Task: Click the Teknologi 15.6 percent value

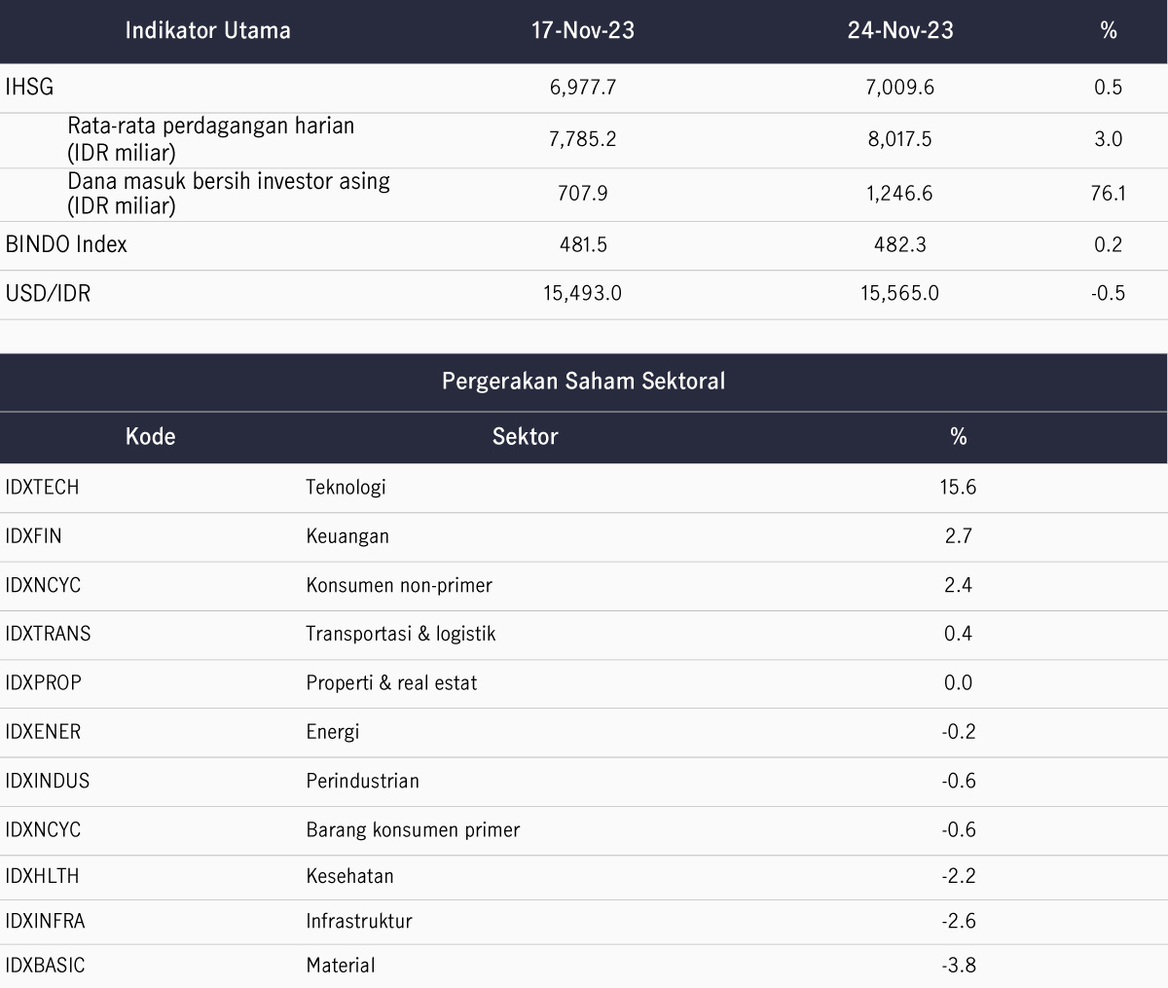Action: (959, 487)
